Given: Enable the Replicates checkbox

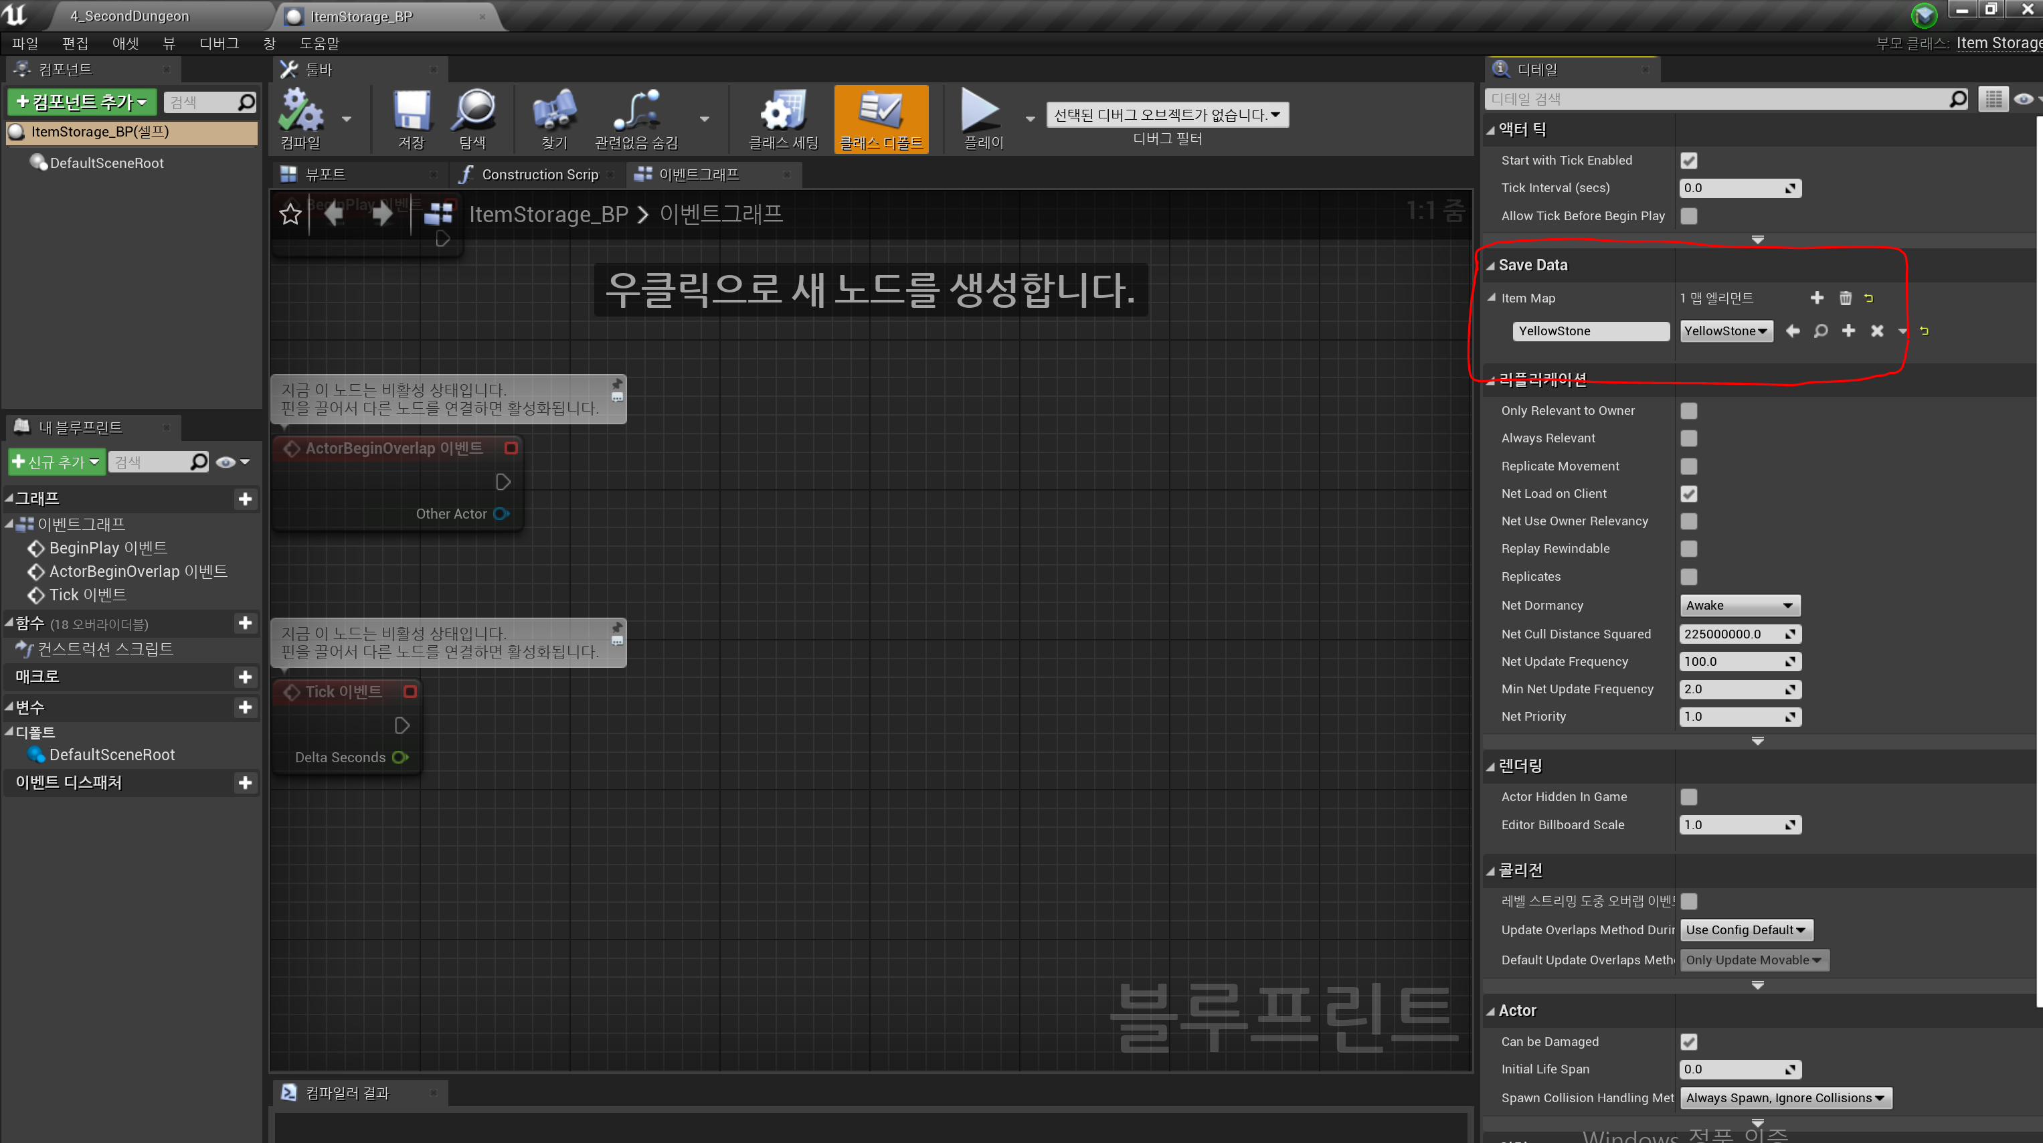Looking at the screenshot, I should (x=1688, y=577).
